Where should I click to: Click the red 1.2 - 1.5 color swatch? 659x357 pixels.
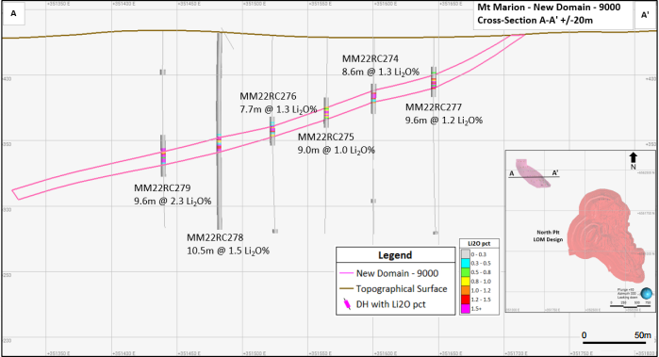(465, 300)
